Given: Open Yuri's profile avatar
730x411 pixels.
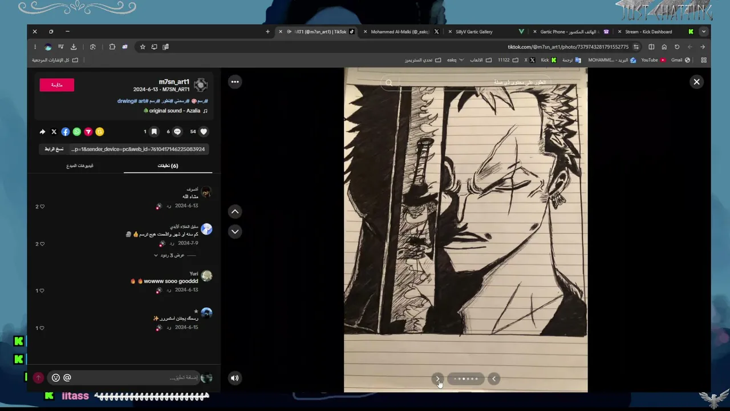Looking at the screenshot, I should point(206,276).
